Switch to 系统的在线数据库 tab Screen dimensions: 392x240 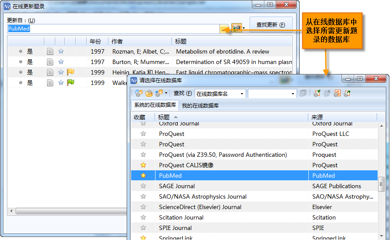[155, 105]
